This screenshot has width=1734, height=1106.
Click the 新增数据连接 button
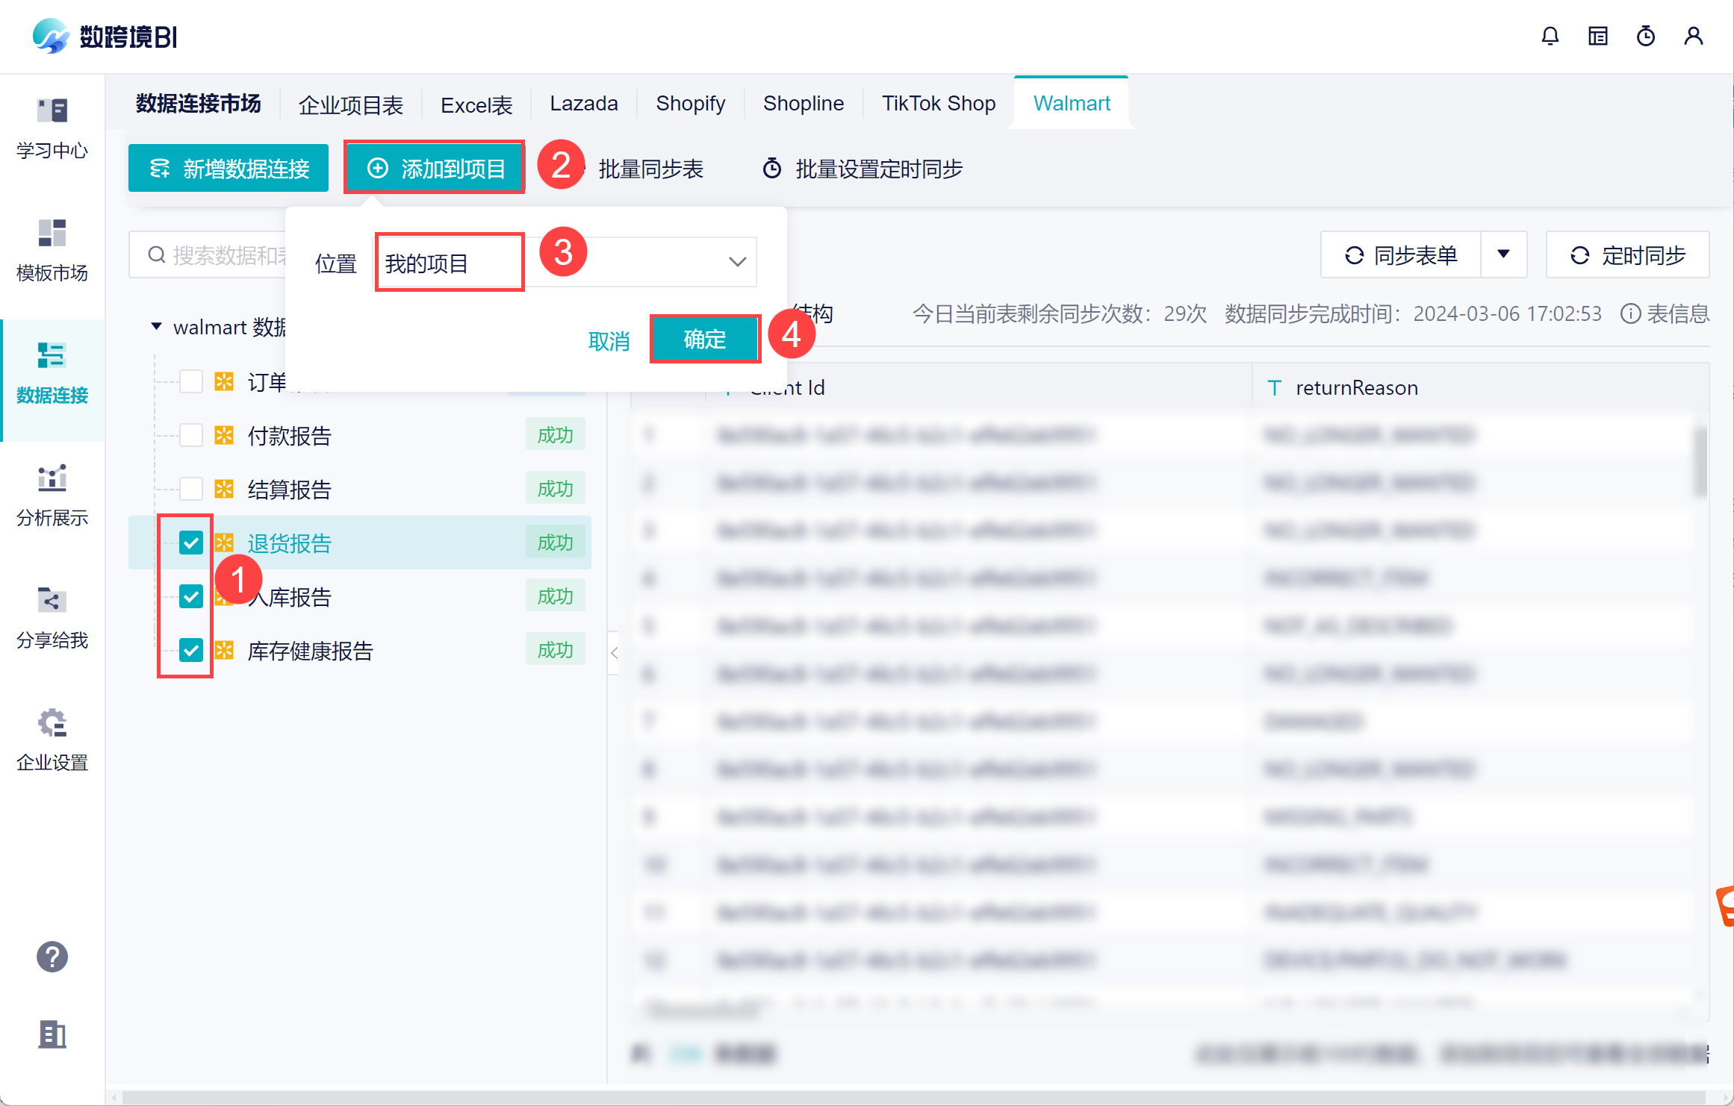pyautogui.click(x=229, y=168)
